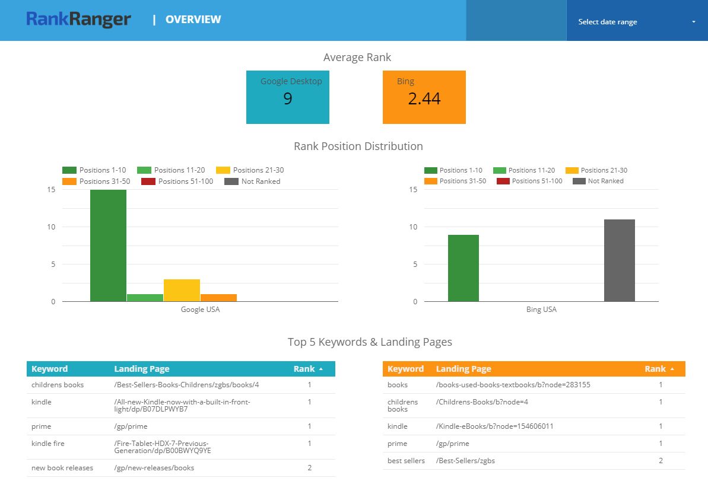Click the tall green Positions 1-10 Google bar
The image size is (708, 494).
[x=108, y=245]
